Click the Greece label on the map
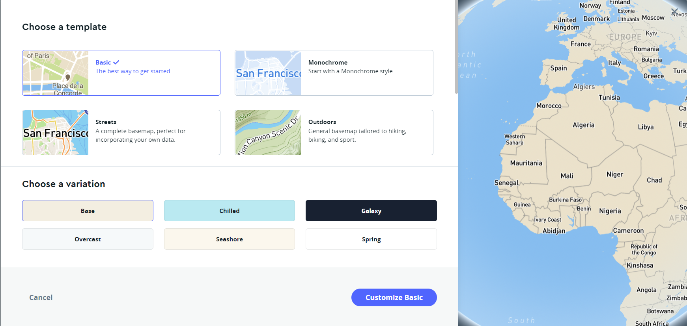Screen dimensions: 687x326 pyautogui.click(x=653, y=76)
